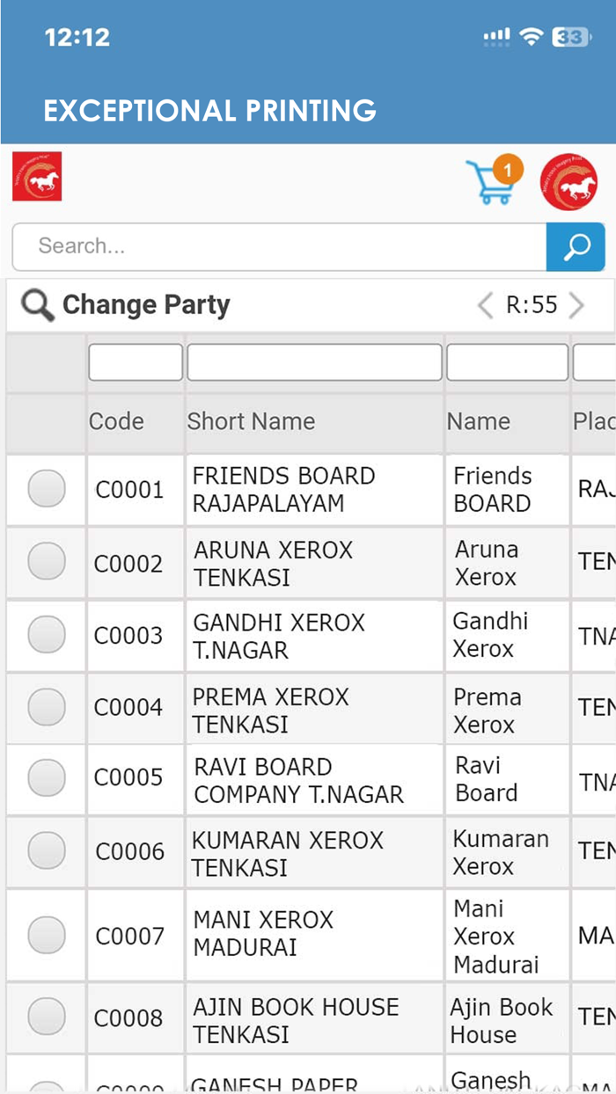This screenshot has width=616, height=1094.
Task: Open the shopping cart icon
Action: pos(491,183)
